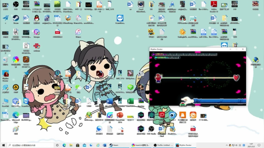
Task: Switch to Rhythm Doctor taskbar button
Action: point(186,145)
